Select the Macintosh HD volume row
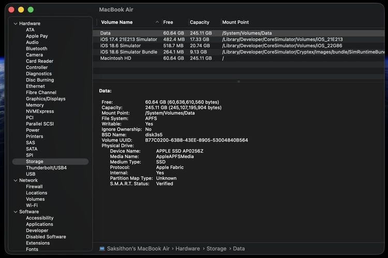 click(117, 58)
